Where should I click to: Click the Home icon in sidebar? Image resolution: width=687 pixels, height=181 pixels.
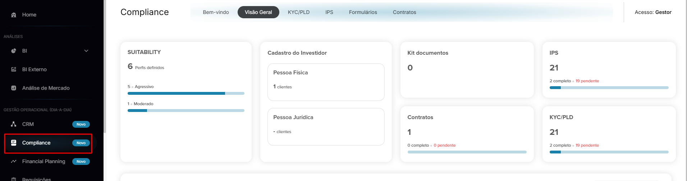click(x=14, y=15)
